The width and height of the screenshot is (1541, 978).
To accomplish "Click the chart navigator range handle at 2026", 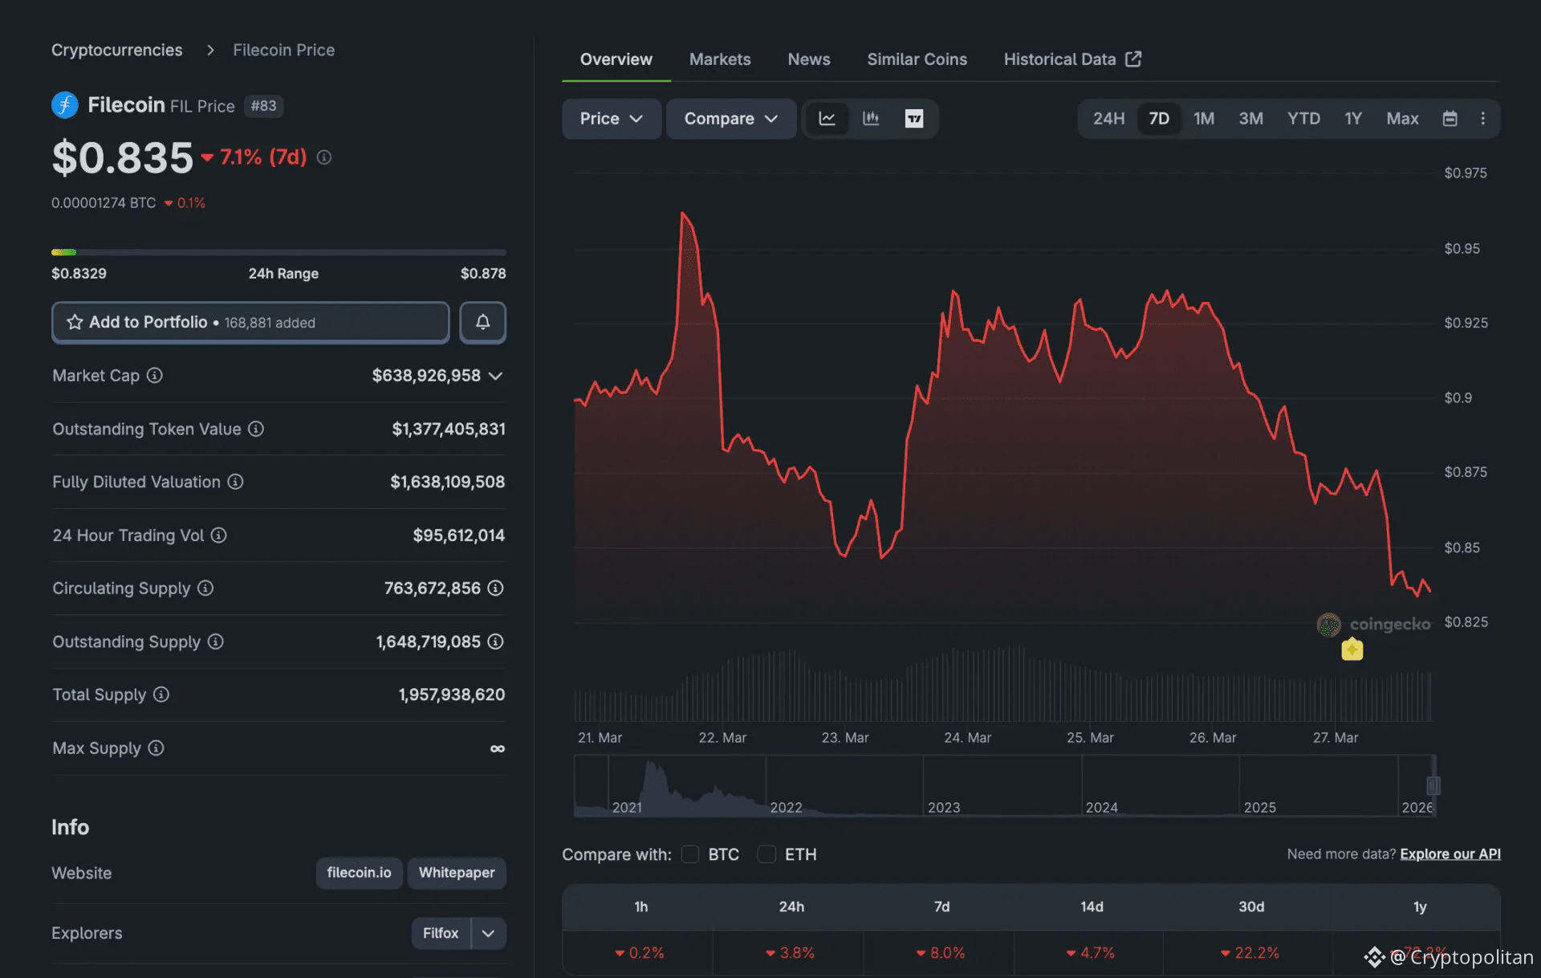I will pos(1433,785).
